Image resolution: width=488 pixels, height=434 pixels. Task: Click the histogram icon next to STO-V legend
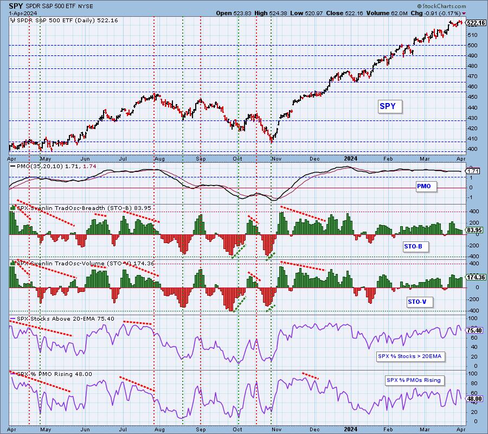click(x=13, y=263)
